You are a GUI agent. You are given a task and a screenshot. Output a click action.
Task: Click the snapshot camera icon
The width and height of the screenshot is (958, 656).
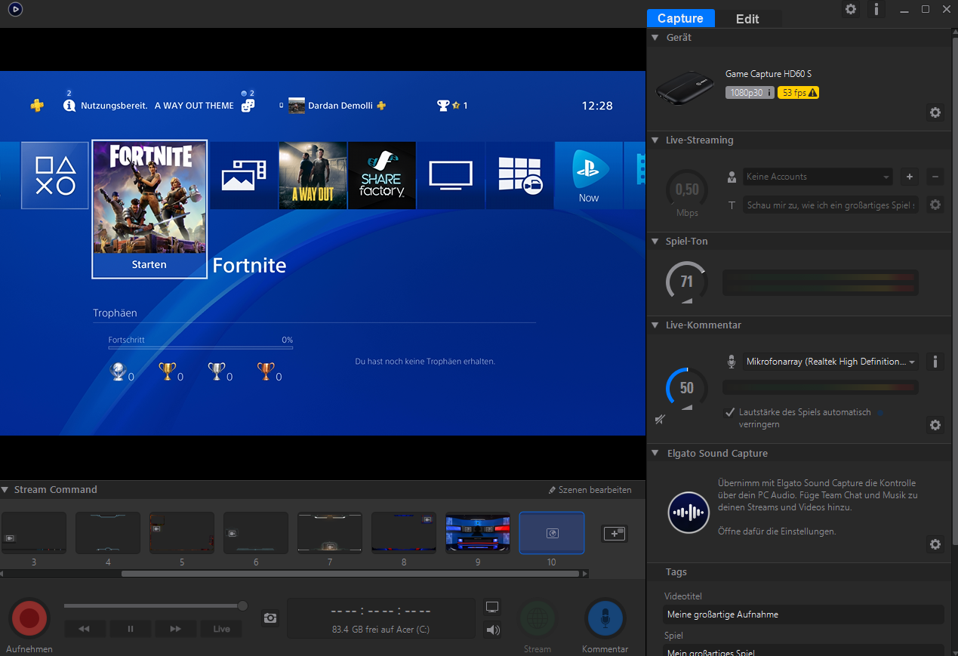pyautogui.click(x=270, y=618)
